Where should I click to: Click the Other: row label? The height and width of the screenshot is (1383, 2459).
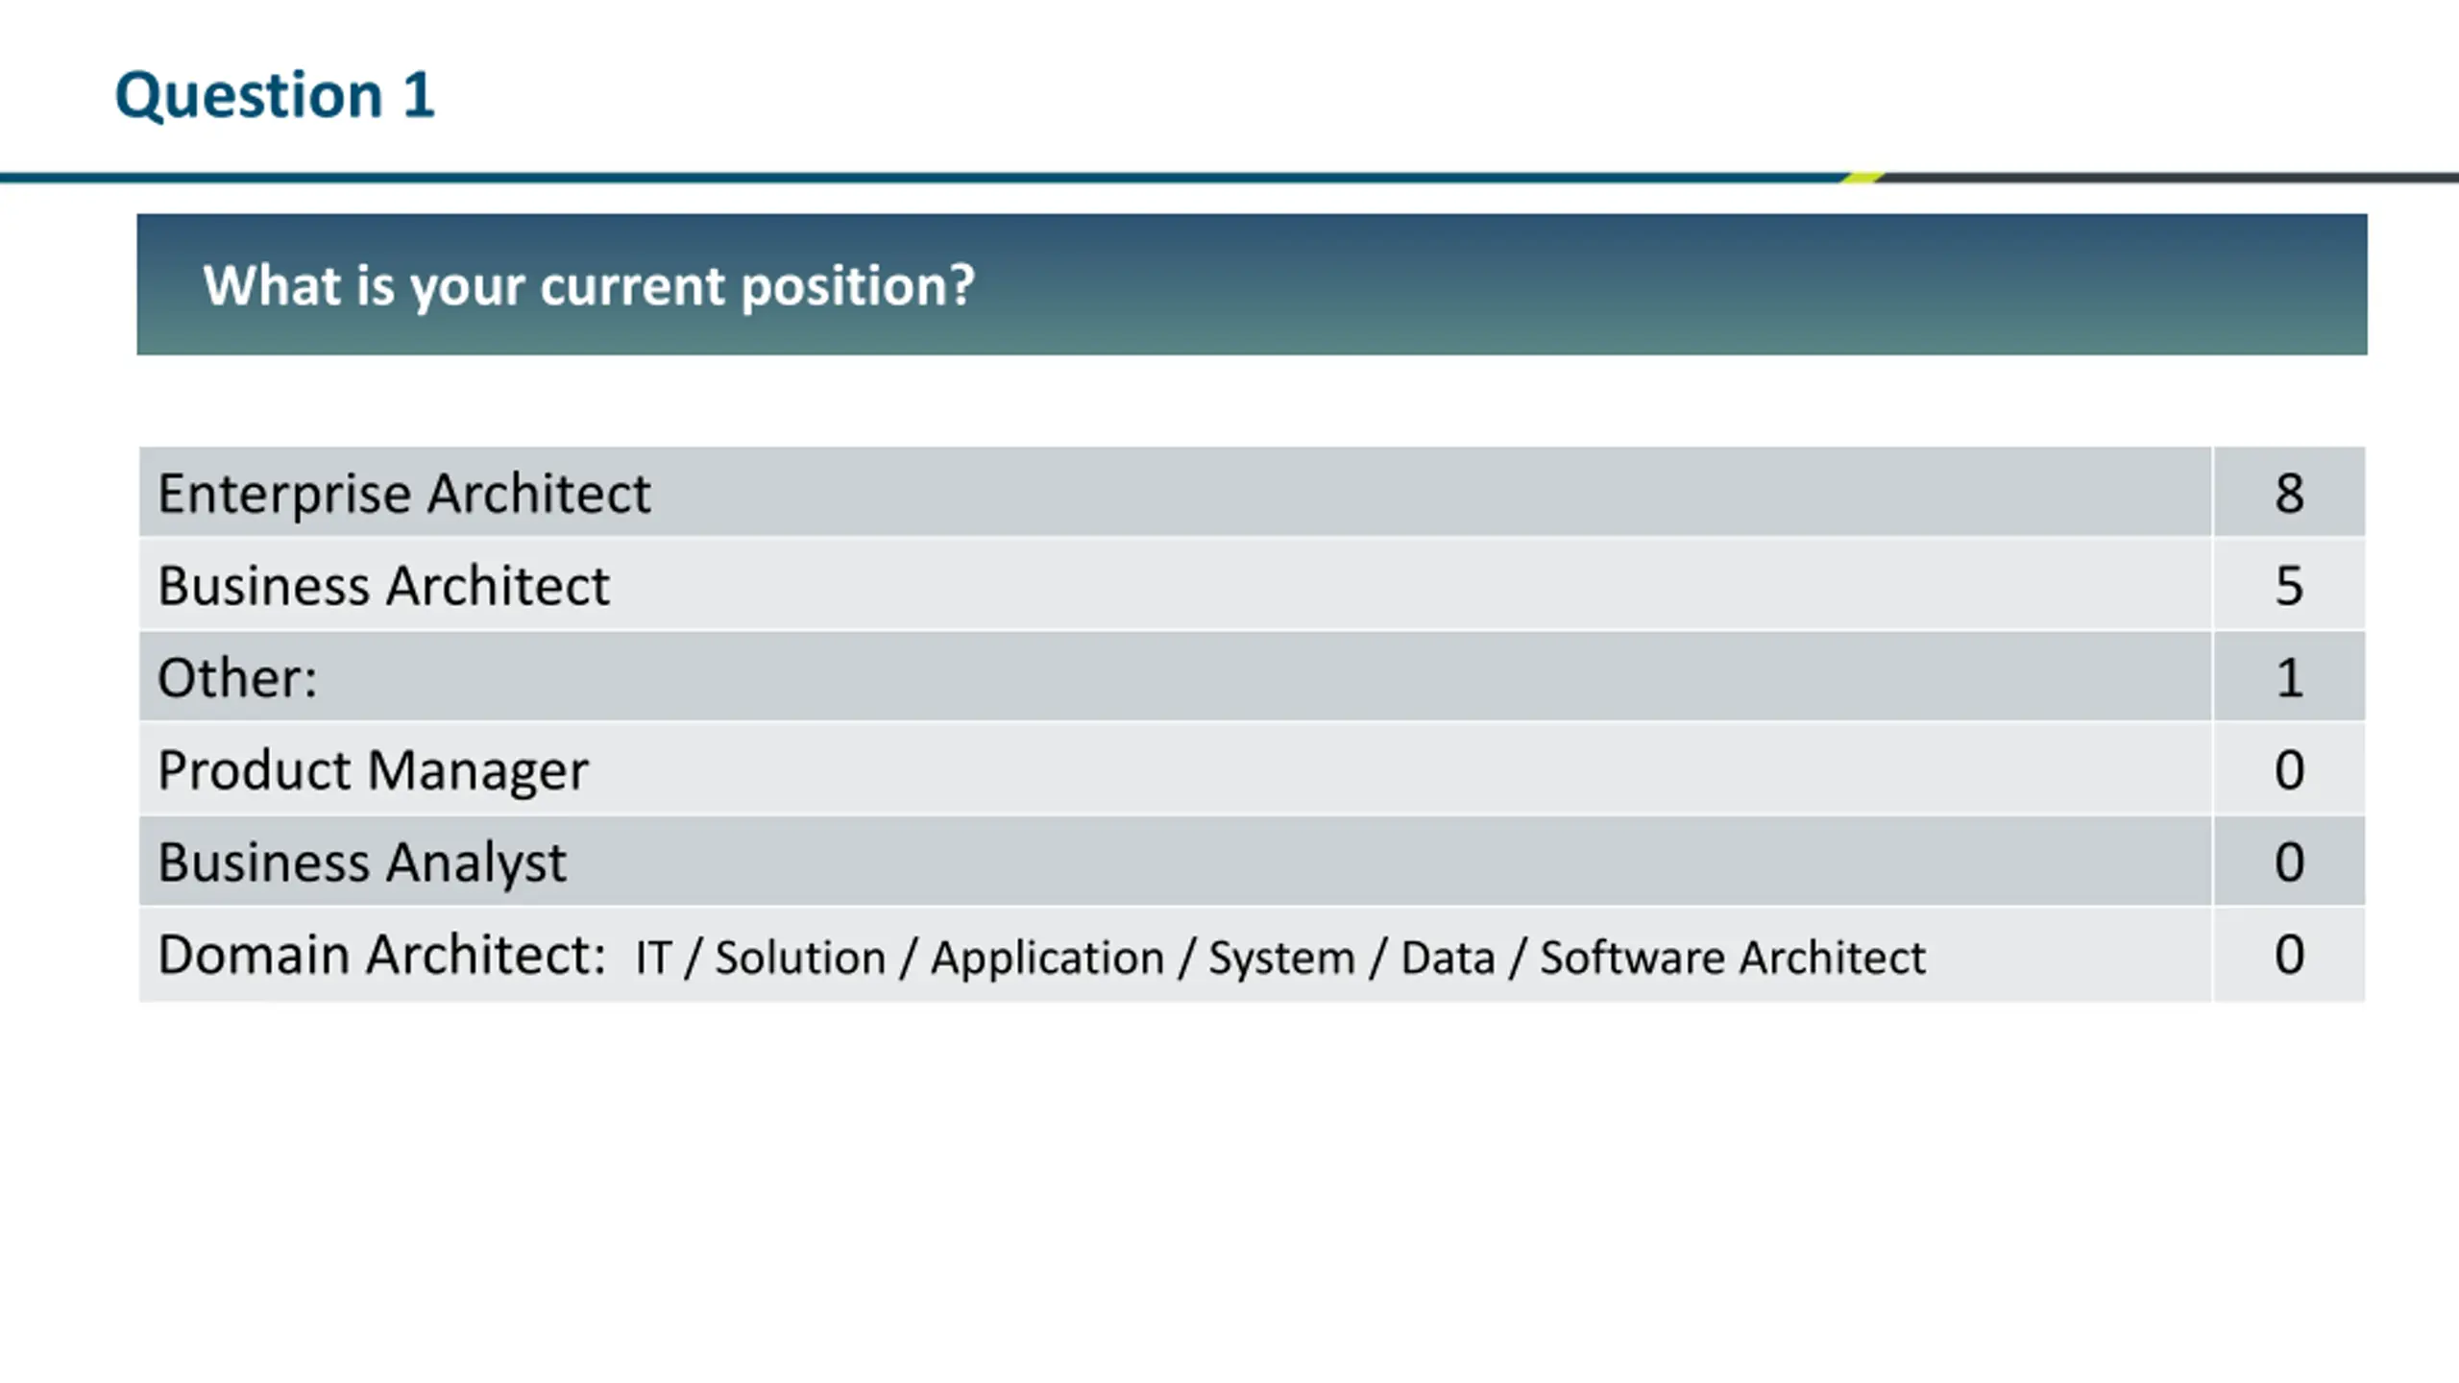[x=237, y=678]
